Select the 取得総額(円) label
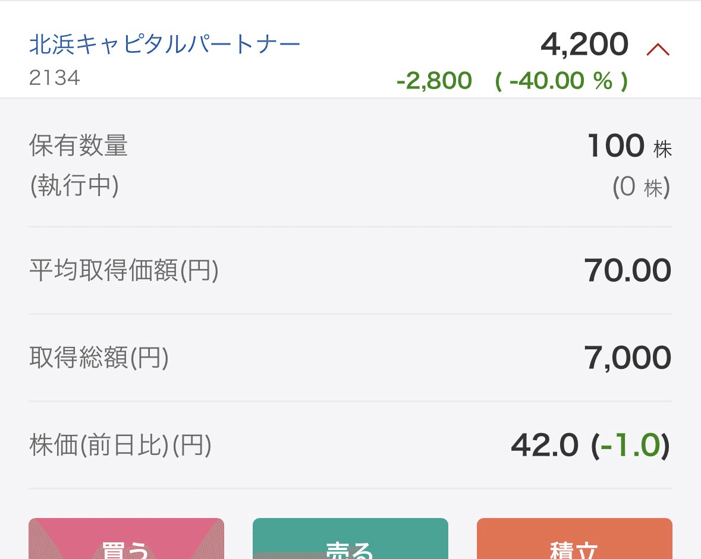Viewport: 701px width, 559px height. coord(99,358)
